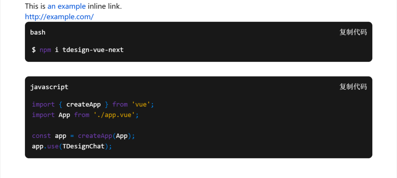Click createApp inside the import braces
Screen dimensions: 397x178
click(x=83, y=104)
